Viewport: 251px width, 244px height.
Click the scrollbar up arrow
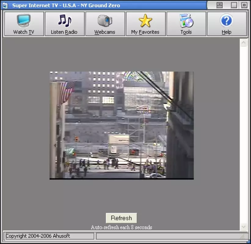click(243, 43)
